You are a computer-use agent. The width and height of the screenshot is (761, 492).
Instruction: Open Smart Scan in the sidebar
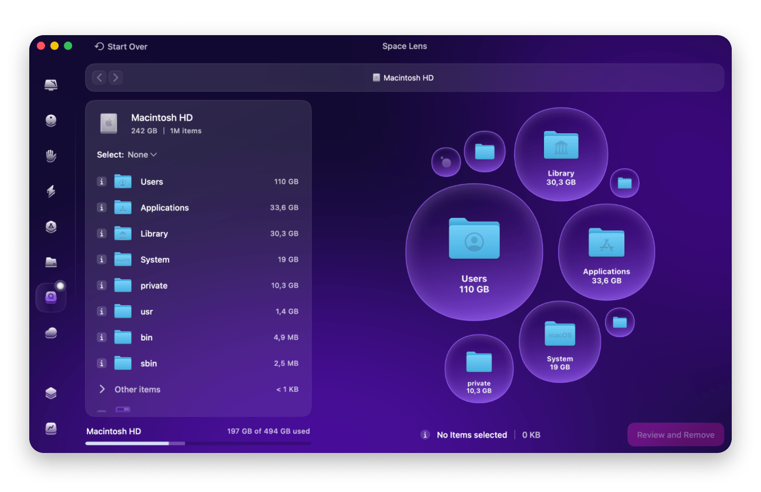pyautogui.click(x=51, y=85)
